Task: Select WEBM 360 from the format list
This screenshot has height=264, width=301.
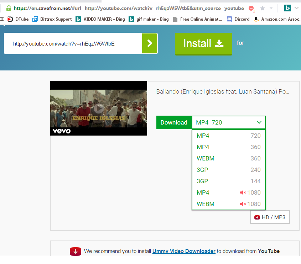Action: pyautogui.click(x=228, y=158)
